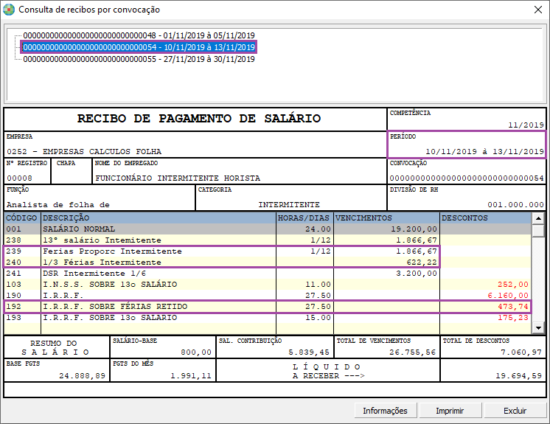Image resolution: width=550 pixels, height=424 pixels.
Task: Select the 13º salário Intemitente row
Action: coord(268,240)
